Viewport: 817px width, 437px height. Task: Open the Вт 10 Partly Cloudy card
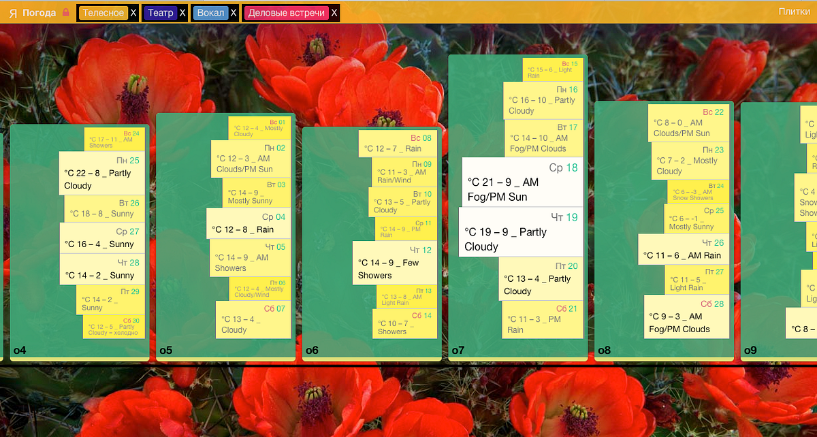point(403,202)
